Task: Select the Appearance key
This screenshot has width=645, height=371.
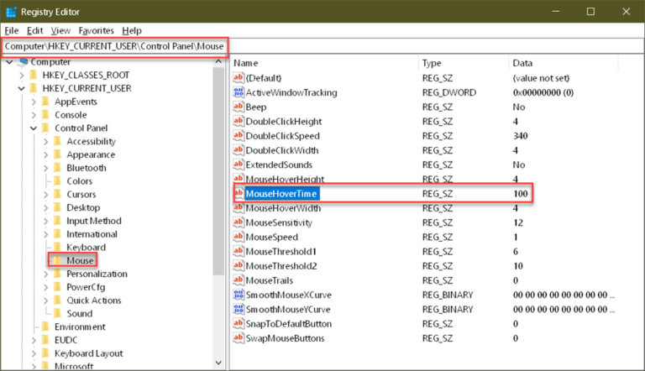Action: pyautogui.click(x=91, y=154)
